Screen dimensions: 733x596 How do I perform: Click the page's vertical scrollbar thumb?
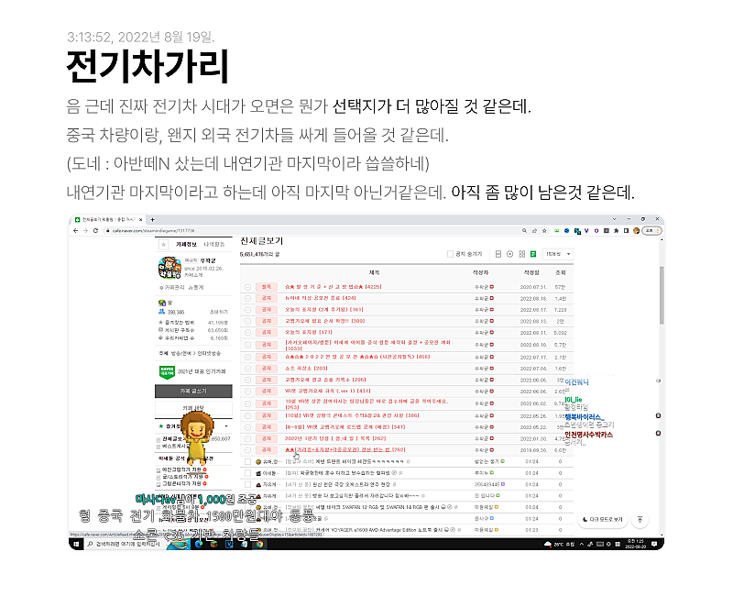[x=662, y=294]
